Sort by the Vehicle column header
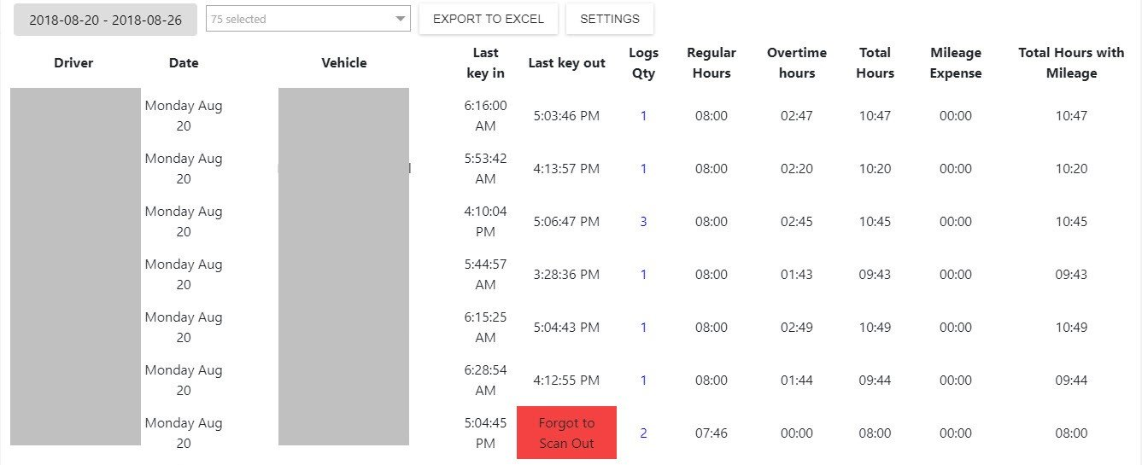The height and width of the screenshot is (465, 1142). coord(344,63)
